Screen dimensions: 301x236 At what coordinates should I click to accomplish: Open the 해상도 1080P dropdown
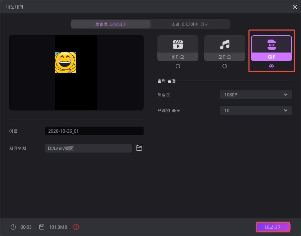pyautogui.click(x=256, y=95)
